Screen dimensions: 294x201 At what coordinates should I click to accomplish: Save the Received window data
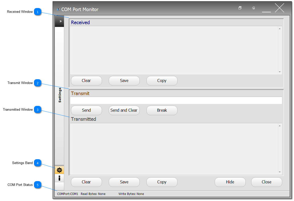(124, 81)
